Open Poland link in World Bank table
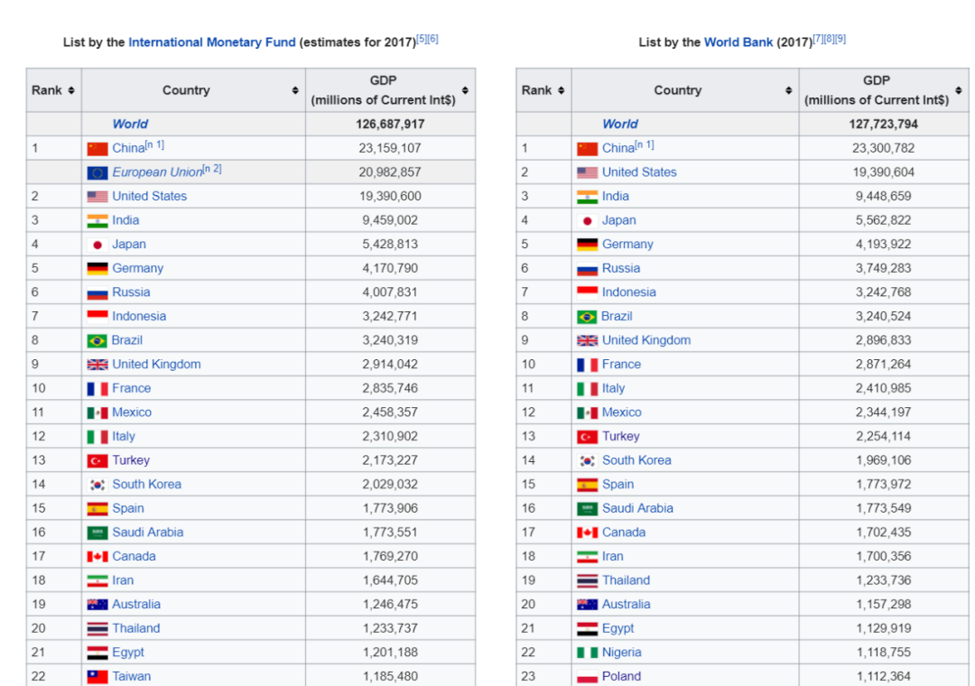Viewport: 975px width, 686px height. pyautogui.click(x=621, y=677)
